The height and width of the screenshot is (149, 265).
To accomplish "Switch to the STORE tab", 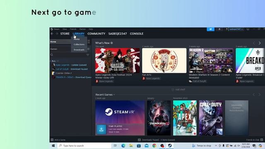I will point(65,34).
